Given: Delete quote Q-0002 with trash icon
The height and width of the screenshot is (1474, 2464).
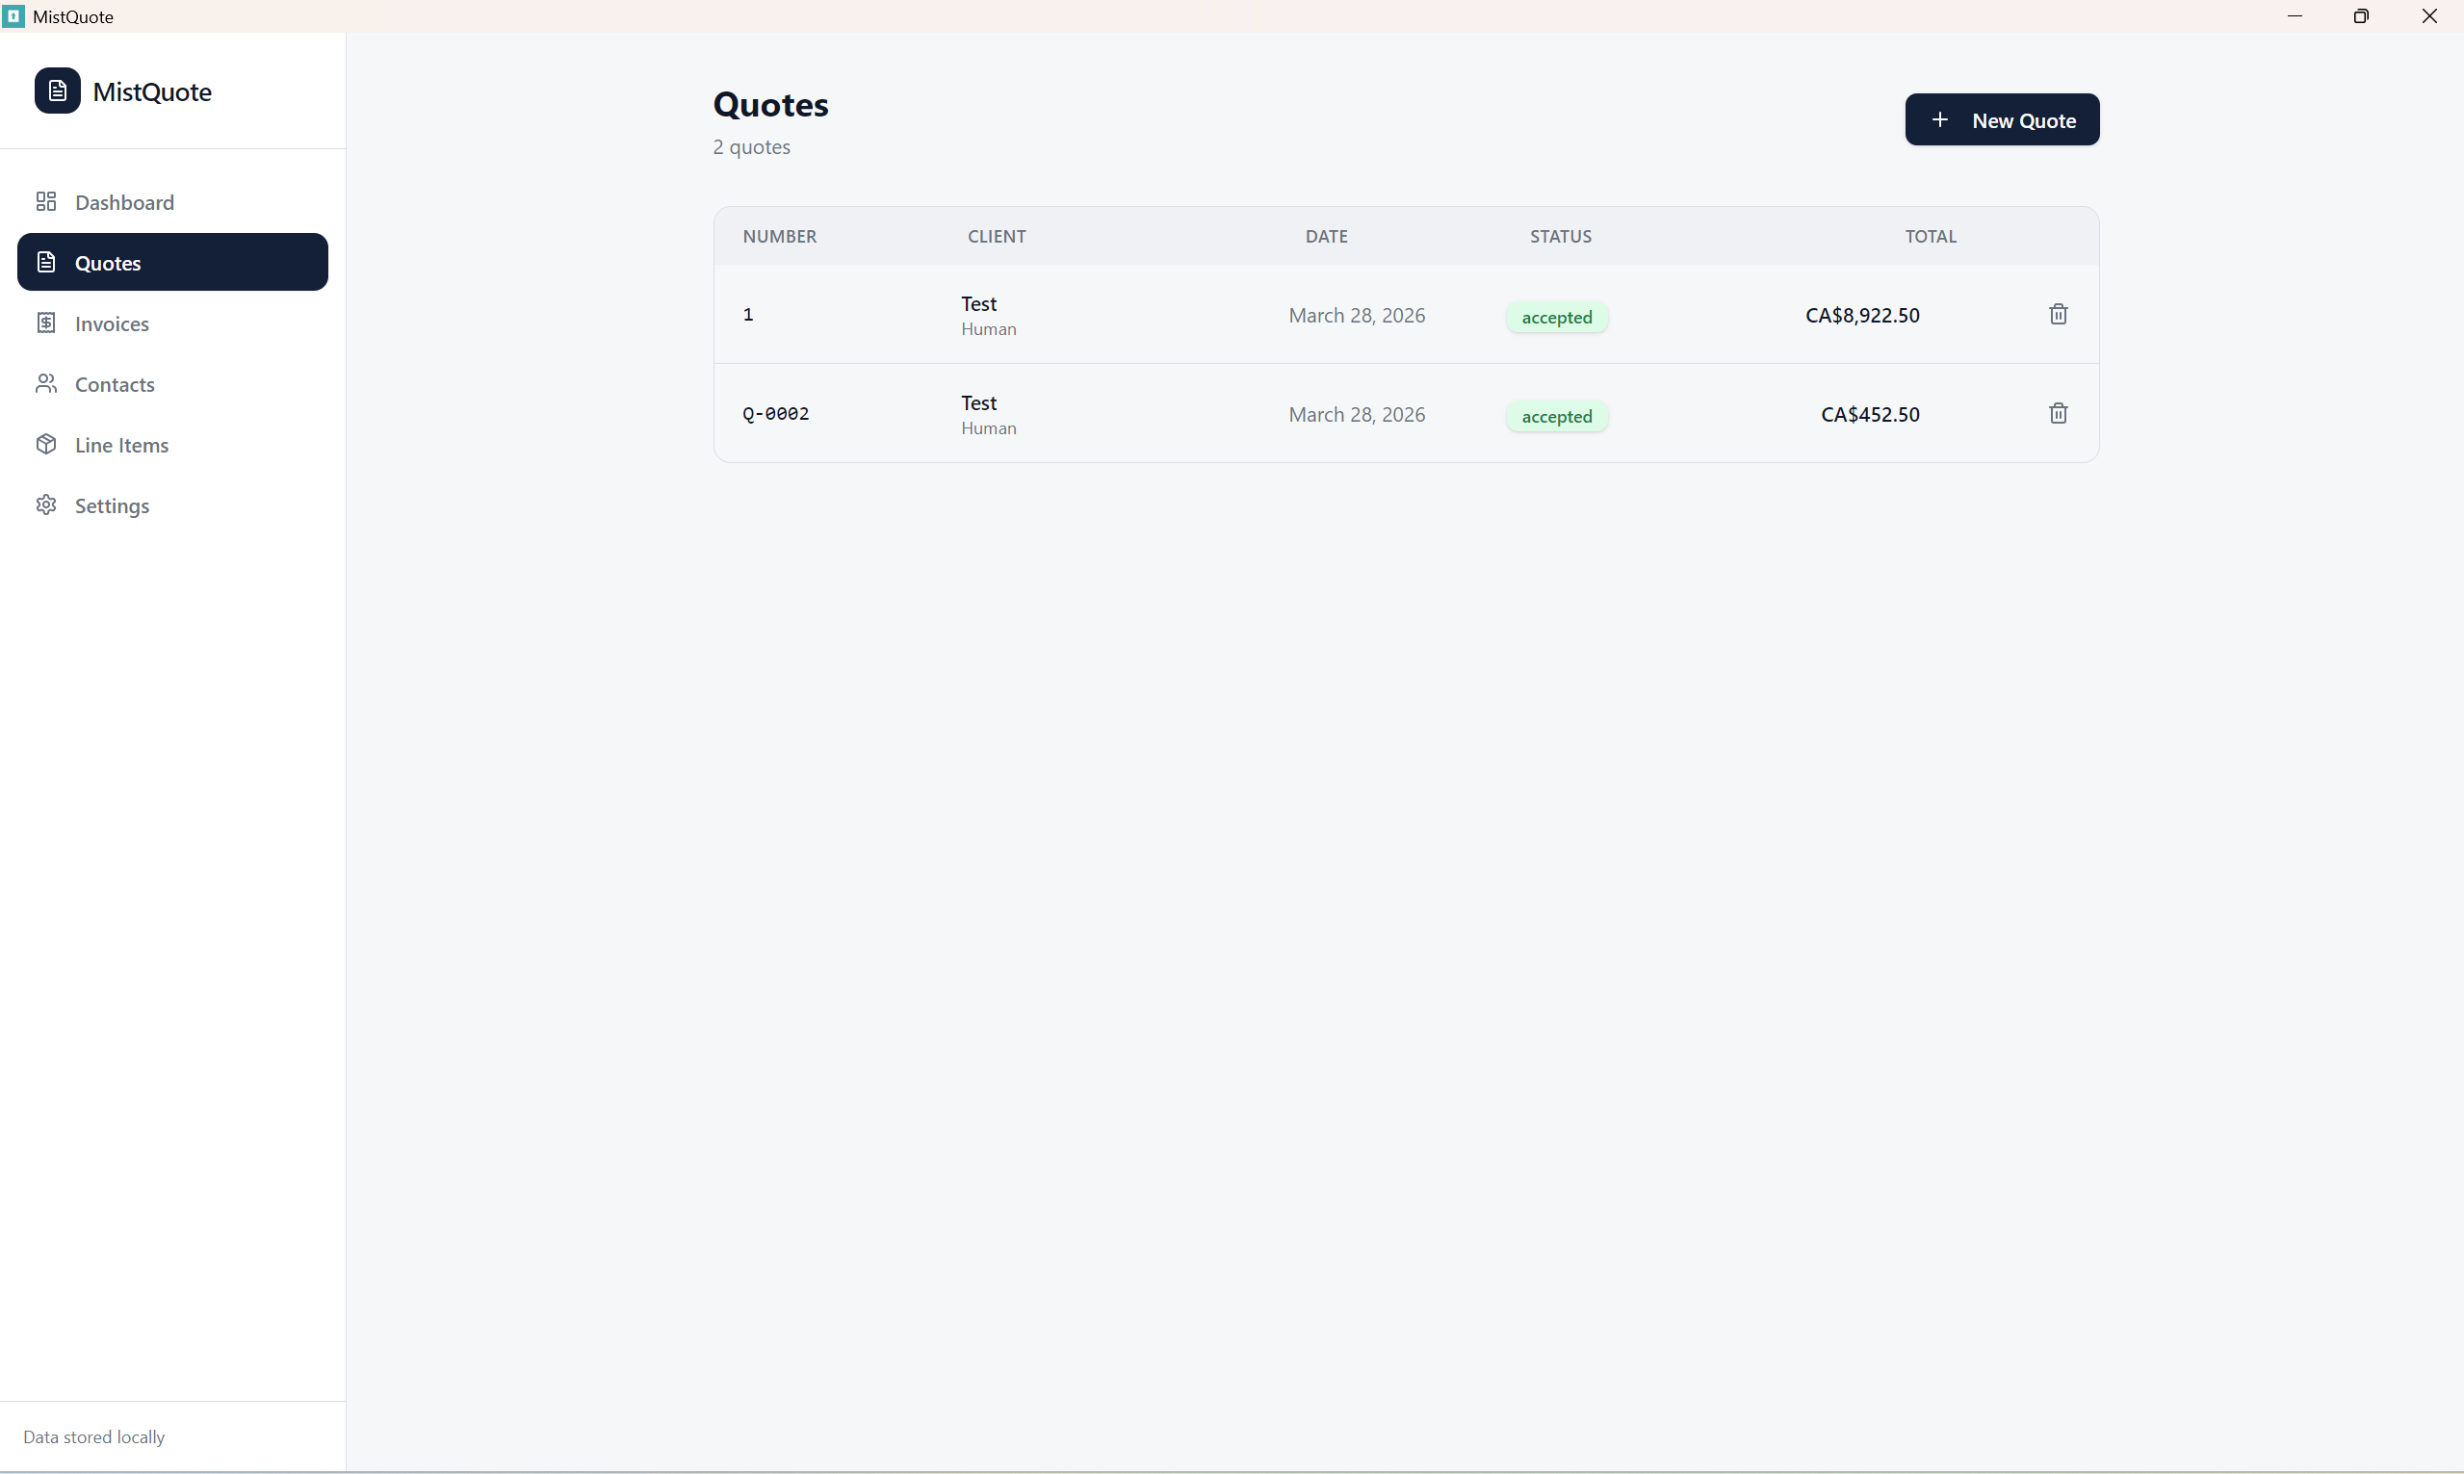Looking at the screenshot, I should [2058, 413].
